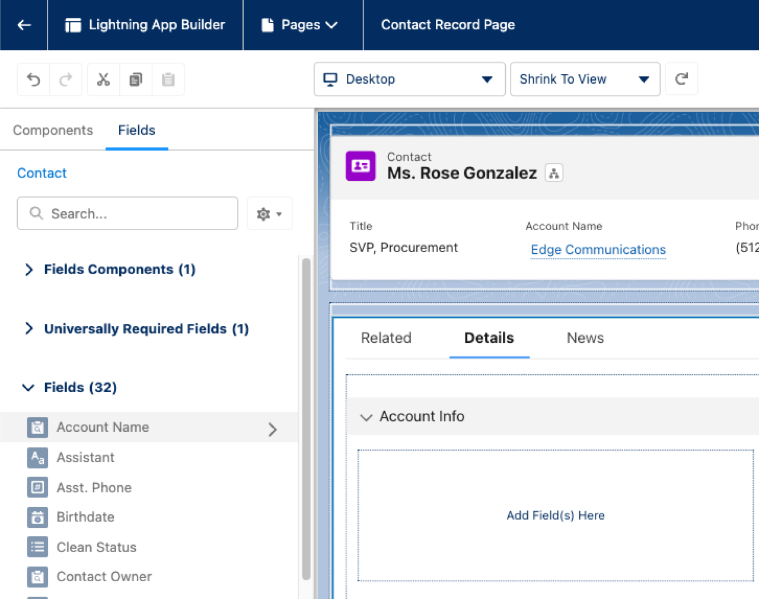The image size is (759, 599).
Task: Select the Assistant field row
Action: pos(148,457)
